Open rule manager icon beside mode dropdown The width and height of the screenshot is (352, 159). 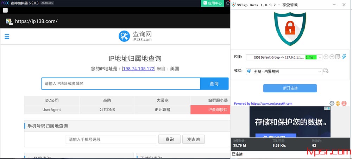tap(326, 71)
